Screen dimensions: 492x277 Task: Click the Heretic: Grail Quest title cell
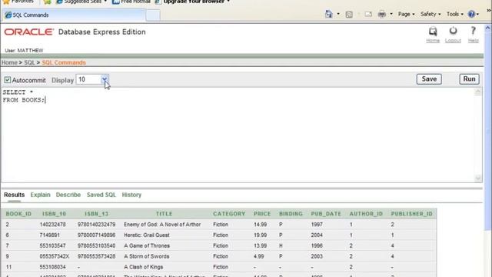147,235
